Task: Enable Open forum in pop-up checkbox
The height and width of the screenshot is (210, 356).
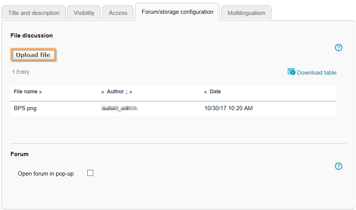Action: (90, 173)
